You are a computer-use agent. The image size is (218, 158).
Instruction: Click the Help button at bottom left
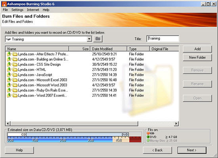(x=19, y=150)
